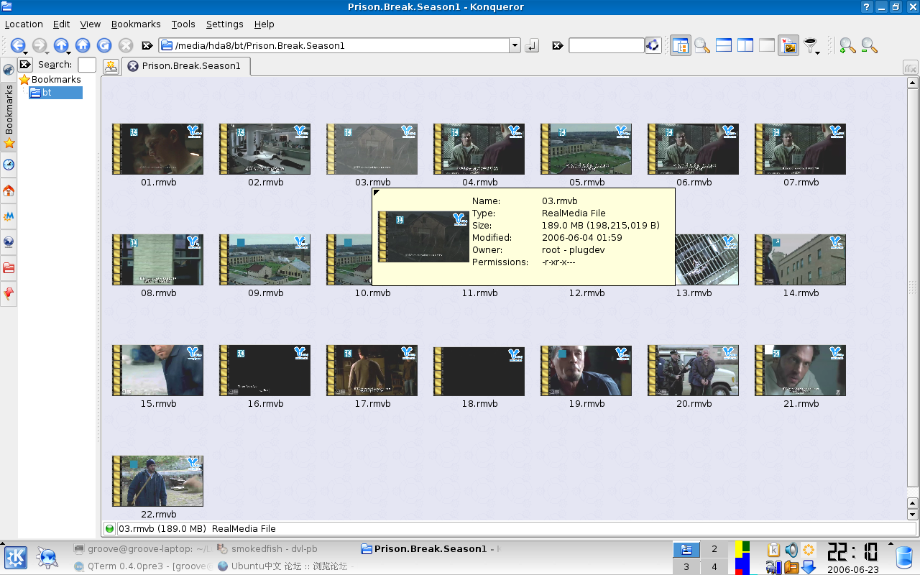Click the 18.rmvb file name
Viewport: 920px width, 575px height.
click(479, 404)
